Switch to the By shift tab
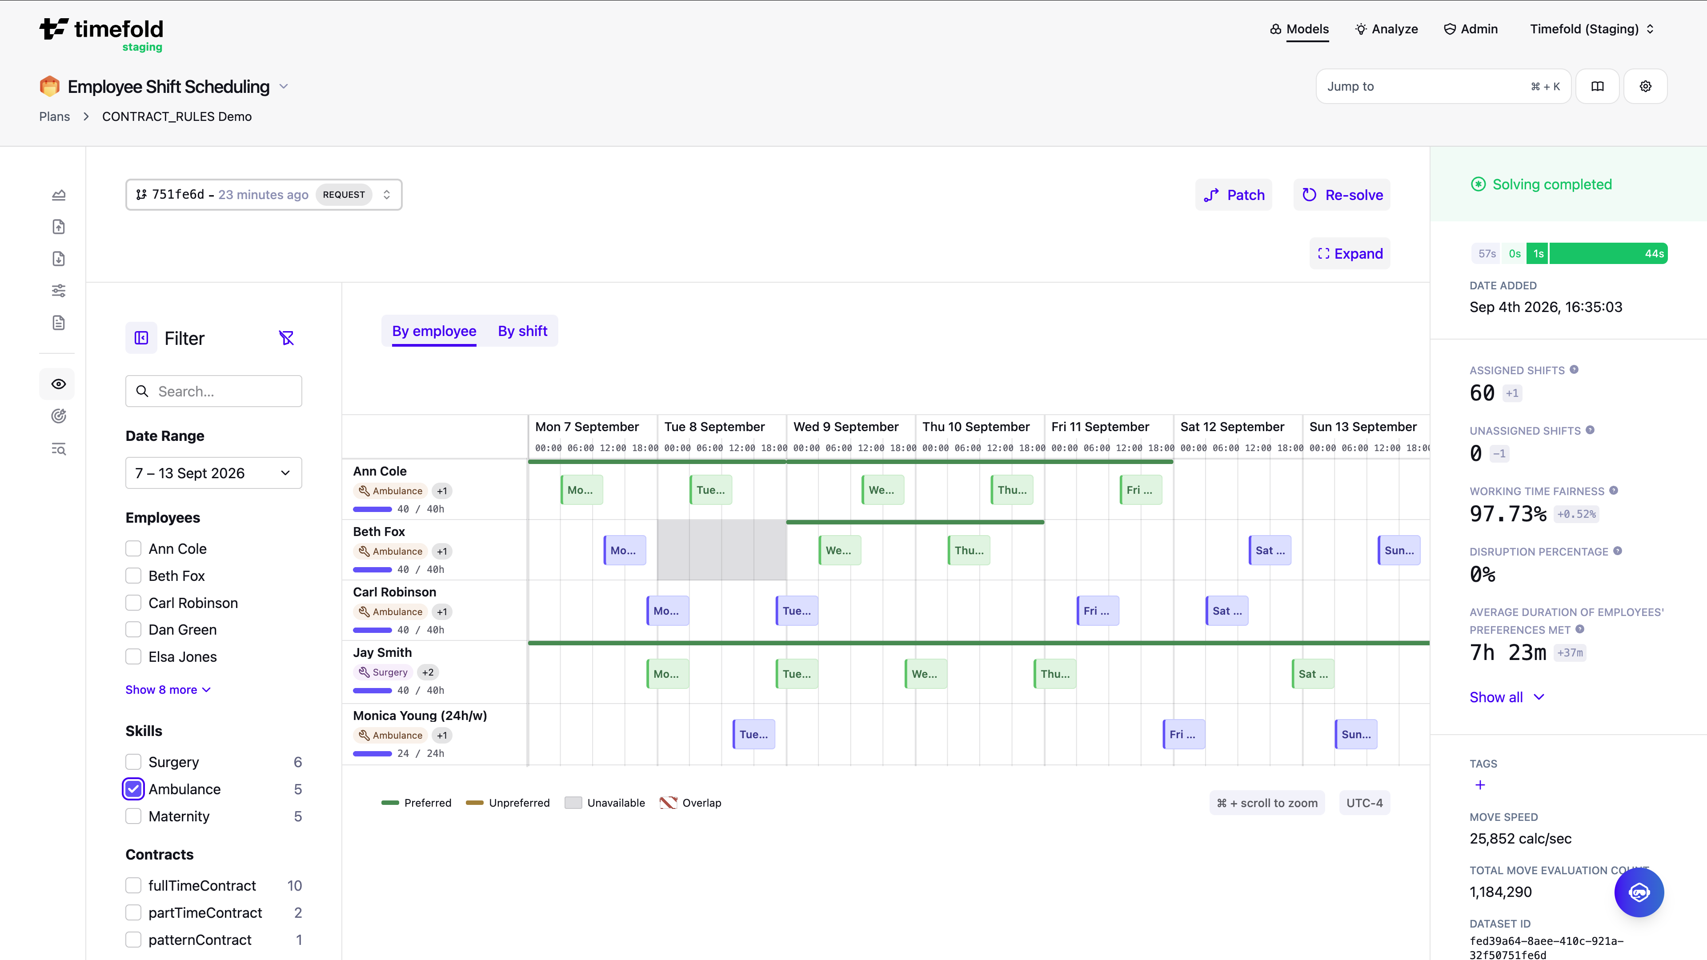This screenshot has width=1707, height=960. [x=522, y=331]
